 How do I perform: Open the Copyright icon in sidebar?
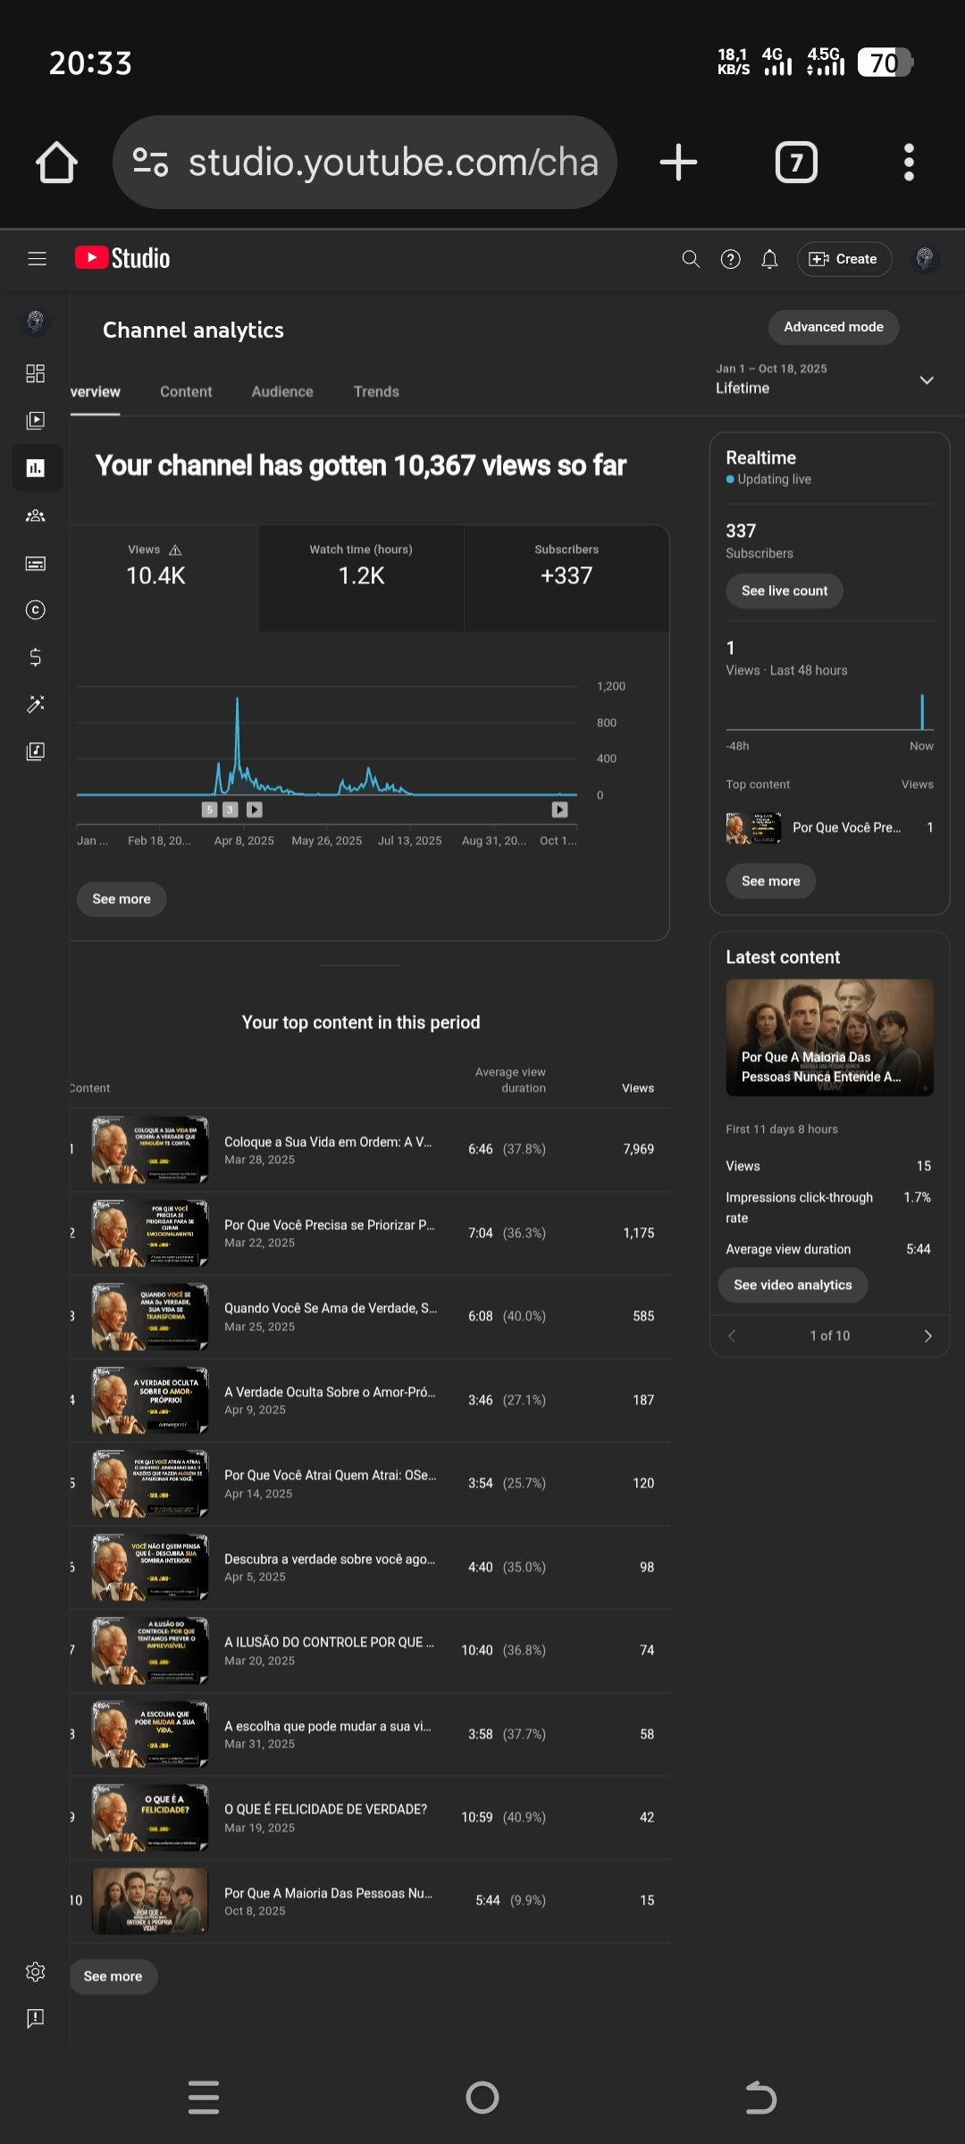[x=36, y=610]
